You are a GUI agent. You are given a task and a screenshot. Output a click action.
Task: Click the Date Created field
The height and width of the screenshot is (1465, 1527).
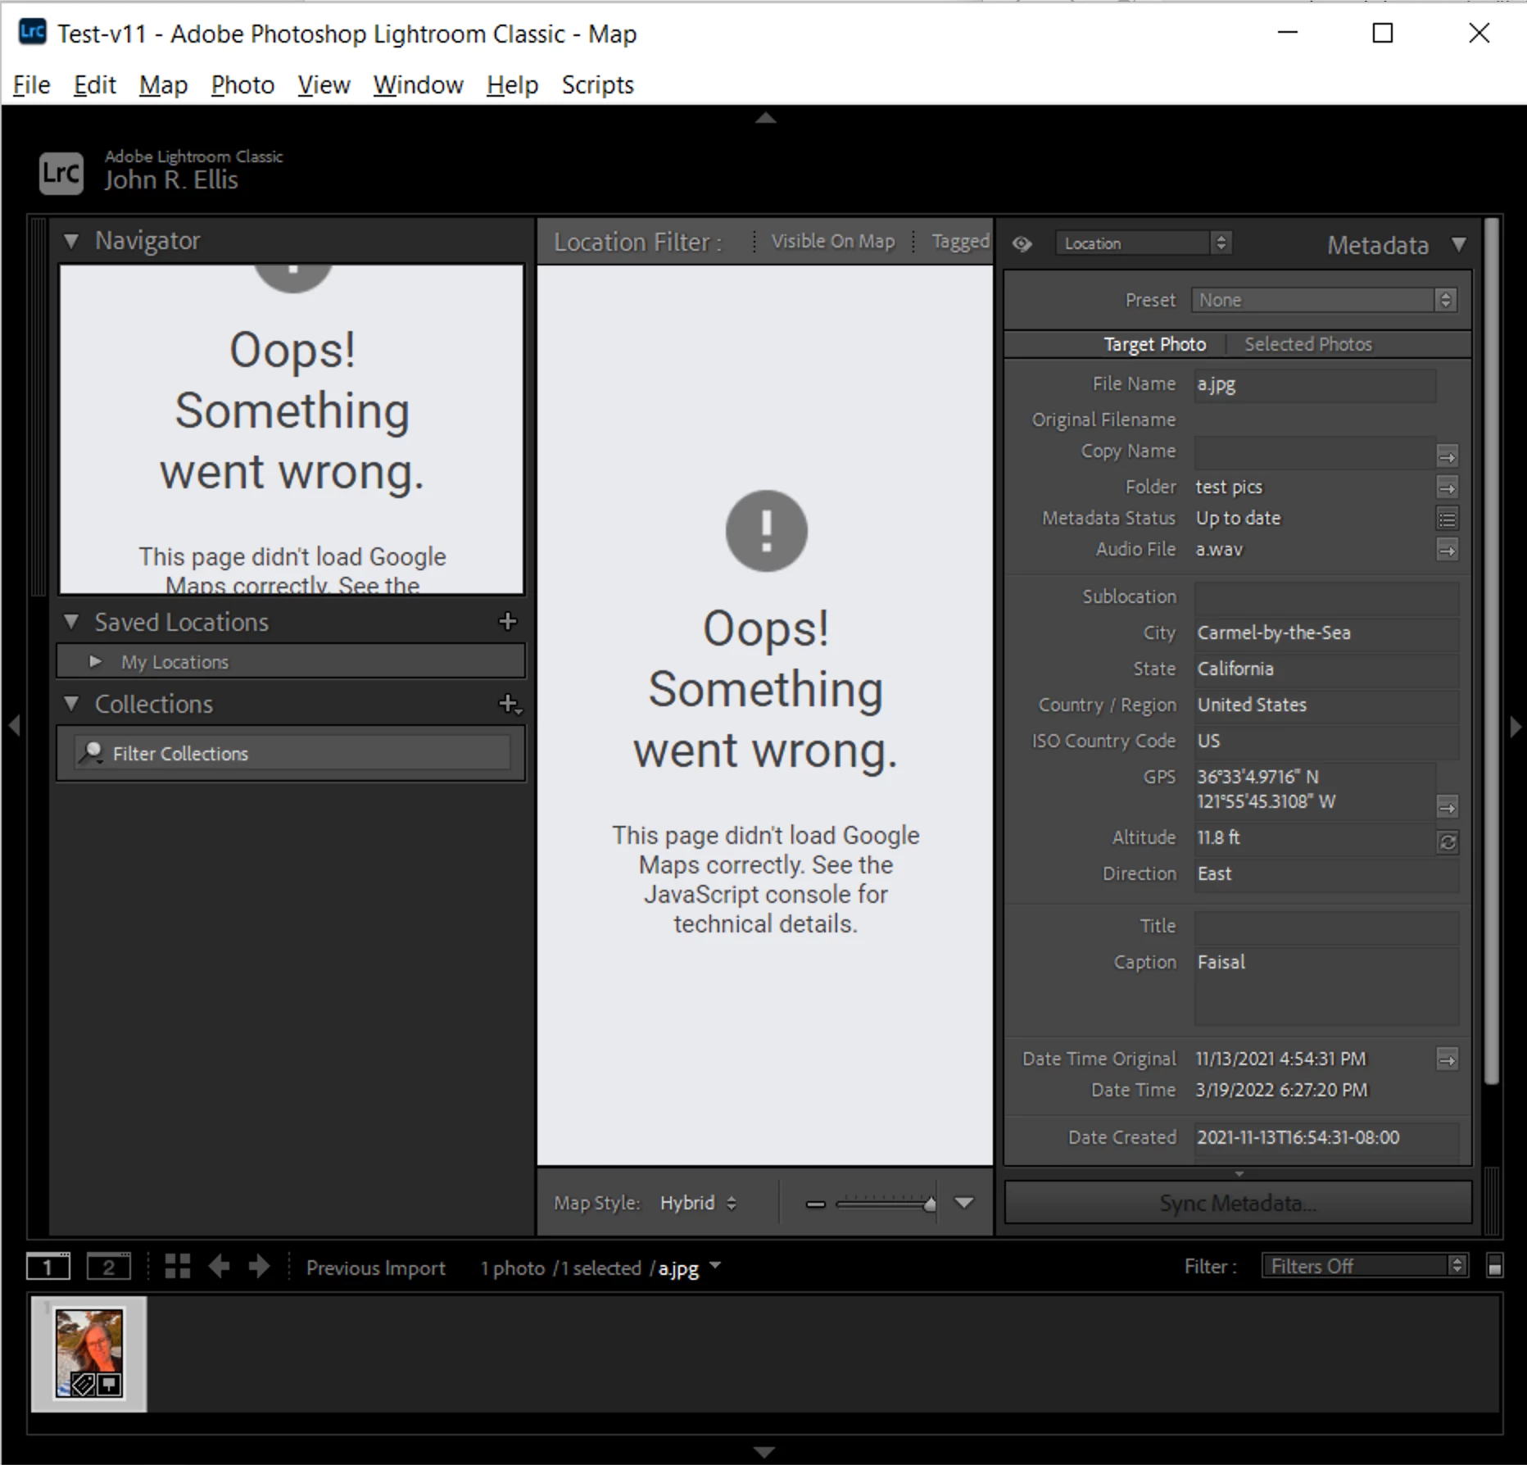(x=1326, y=1139)
